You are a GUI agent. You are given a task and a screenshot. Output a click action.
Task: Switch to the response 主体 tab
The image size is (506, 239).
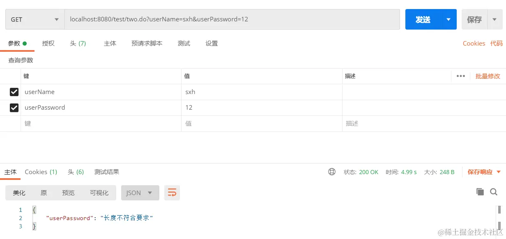point(11,172)
